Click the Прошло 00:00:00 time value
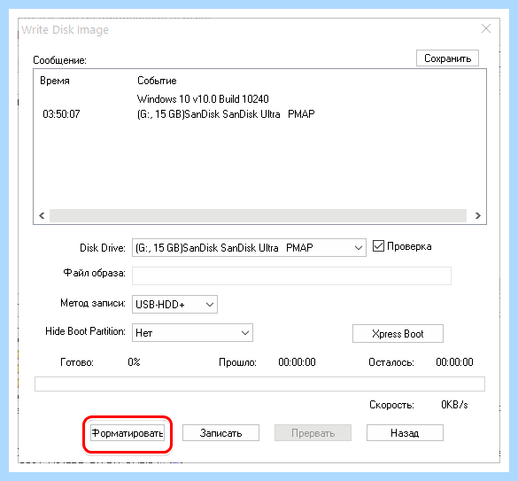This screenshot has height=481, width=518. (x=297, y=362)
